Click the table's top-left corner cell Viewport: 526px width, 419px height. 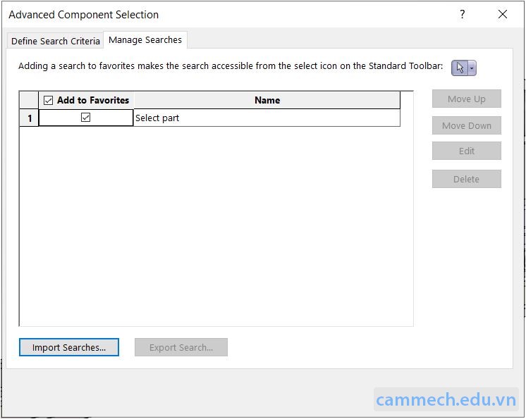(x=29, y=100)
